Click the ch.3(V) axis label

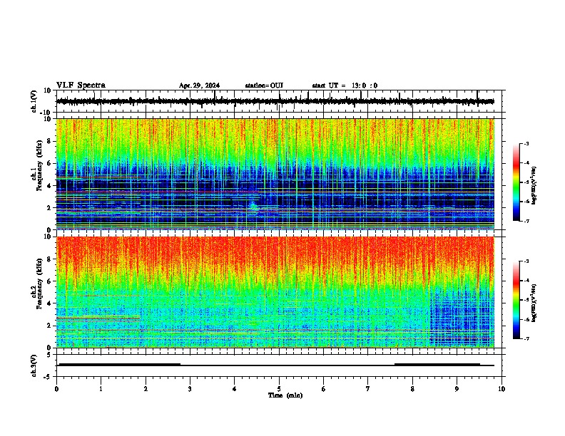click(x=34, y=365)
